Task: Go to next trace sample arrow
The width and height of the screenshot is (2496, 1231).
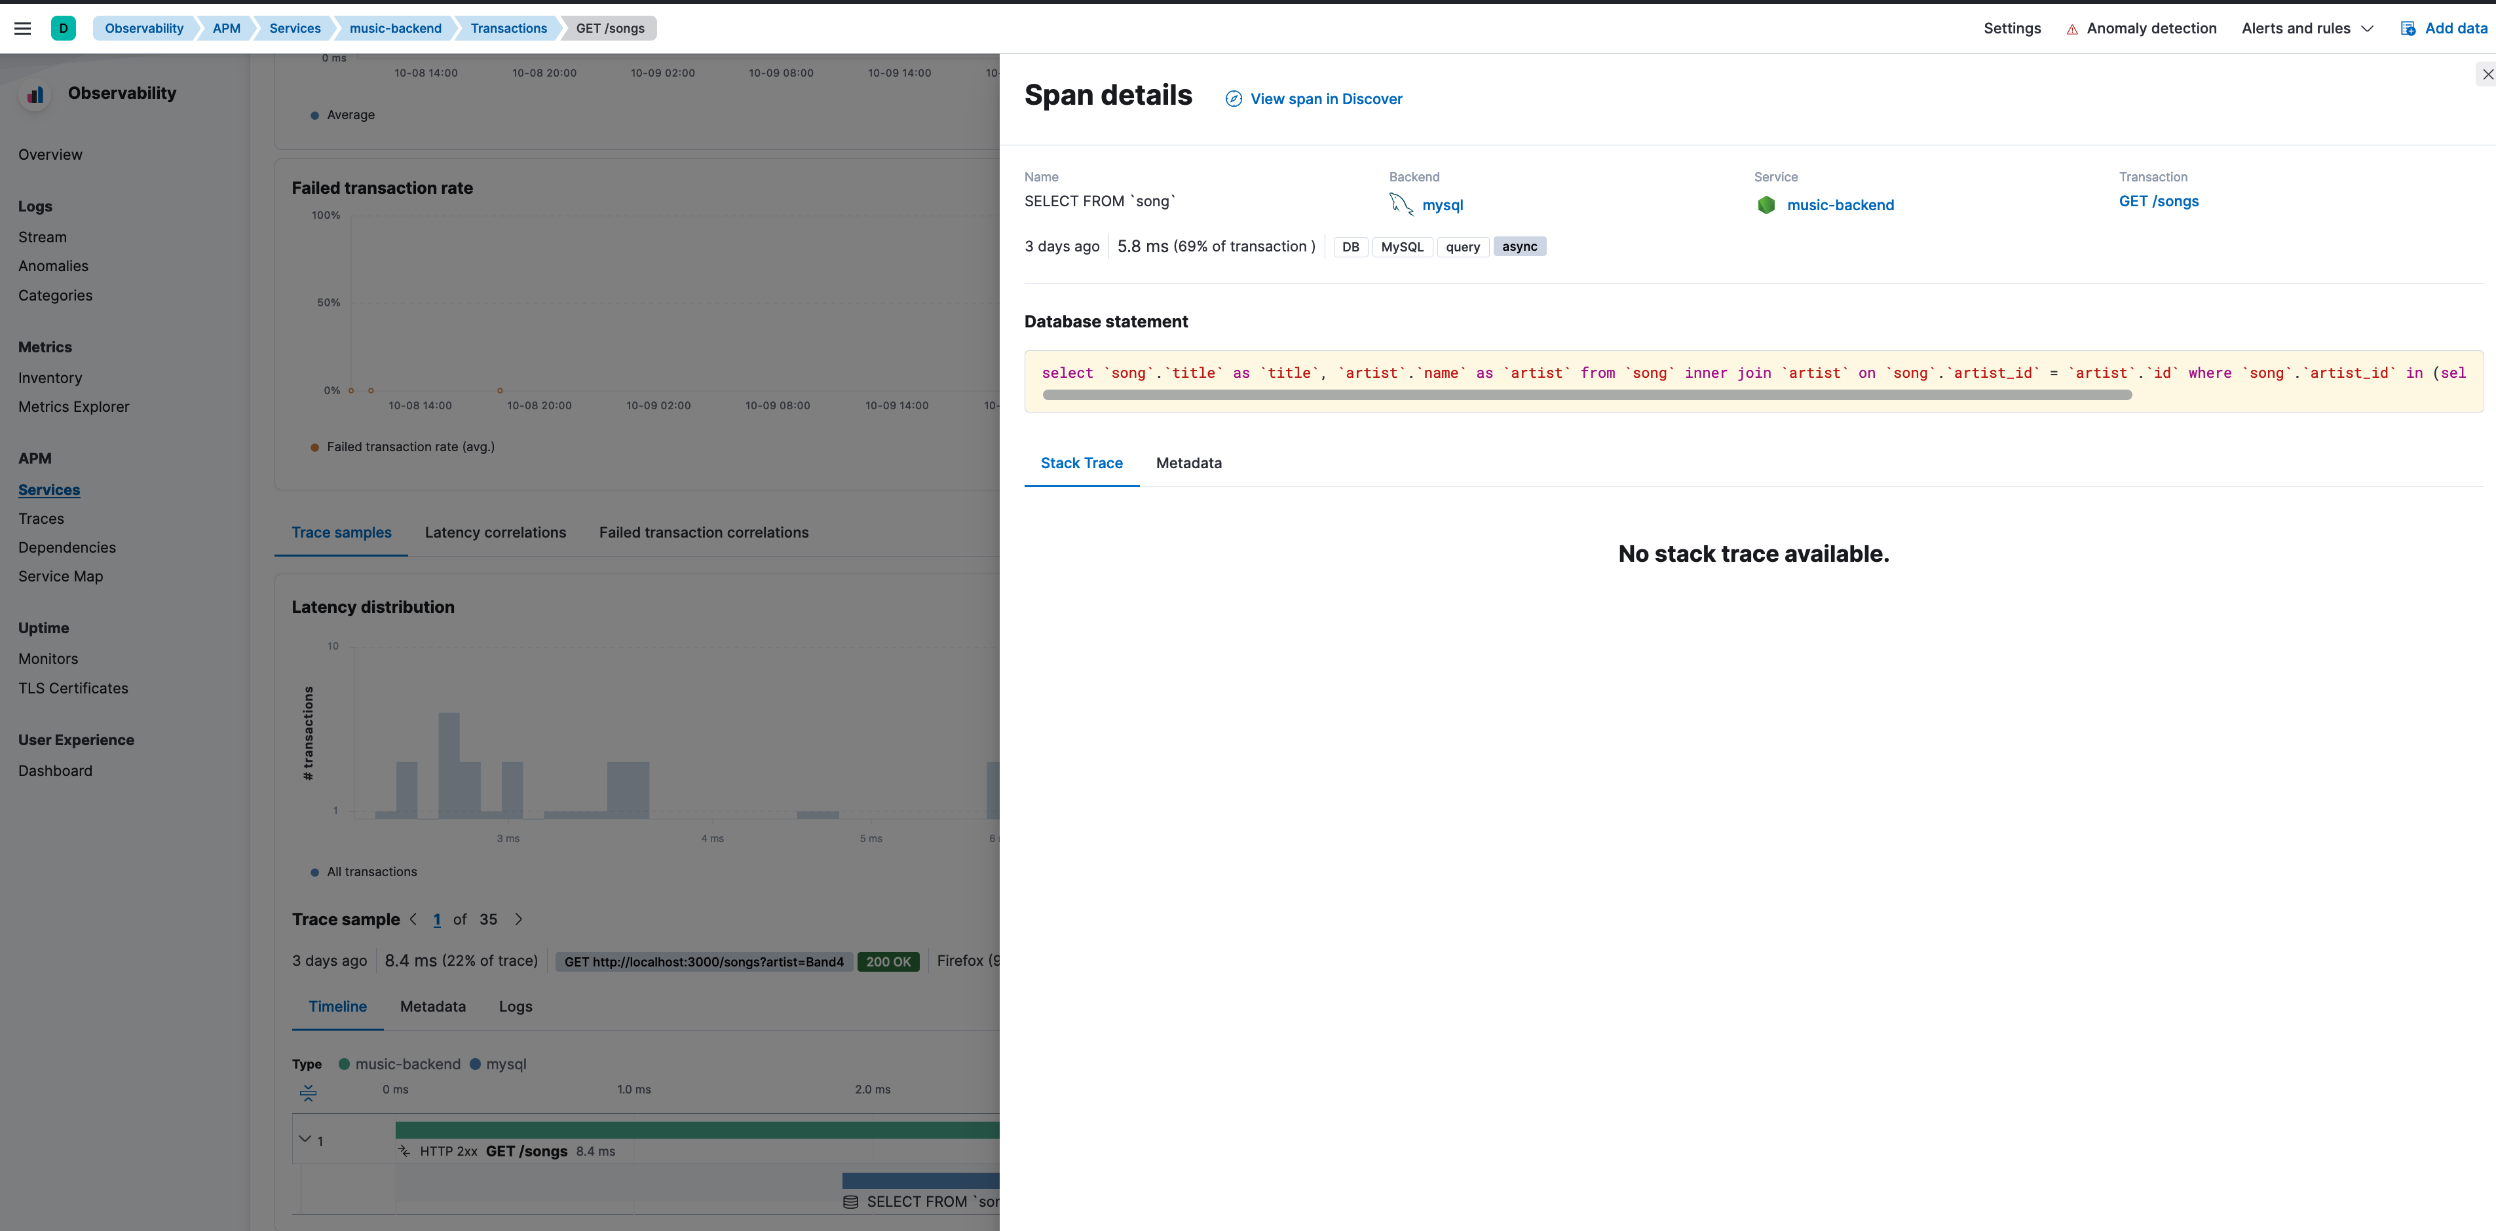Action: pos(518,919)
